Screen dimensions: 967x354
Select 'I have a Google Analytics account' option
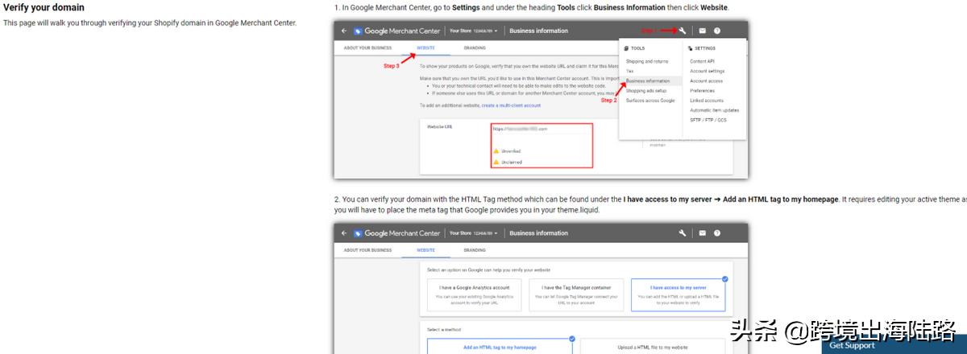point(474,297)
